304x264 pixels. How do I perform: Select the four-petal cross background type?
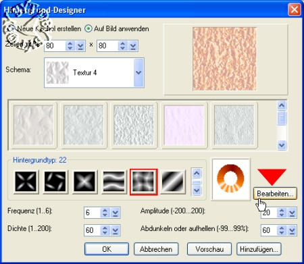(26, 182)
